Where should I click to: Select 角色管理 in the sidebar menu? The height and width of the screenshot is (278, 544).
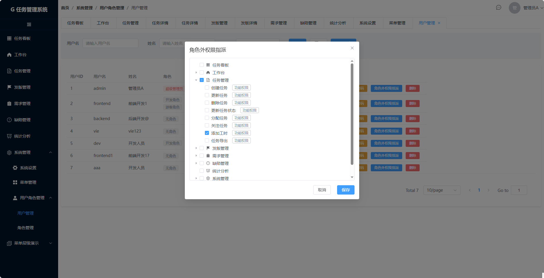click(x=26, y=228)
